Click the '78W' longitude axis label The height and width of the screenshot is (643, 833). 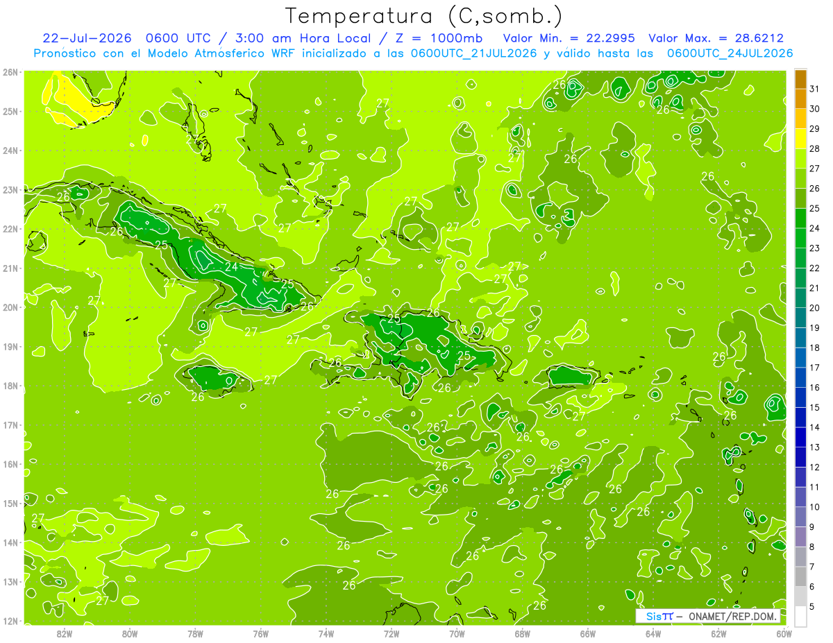click(195, 633)
